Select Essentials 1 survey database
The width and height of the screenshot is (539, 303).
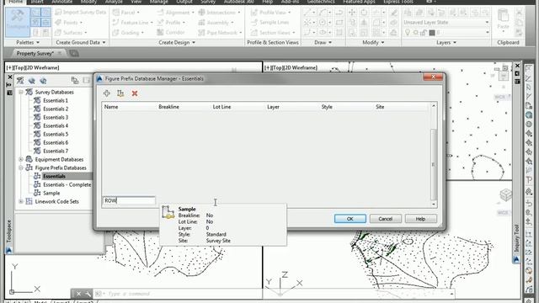click(x=56, y=100)
